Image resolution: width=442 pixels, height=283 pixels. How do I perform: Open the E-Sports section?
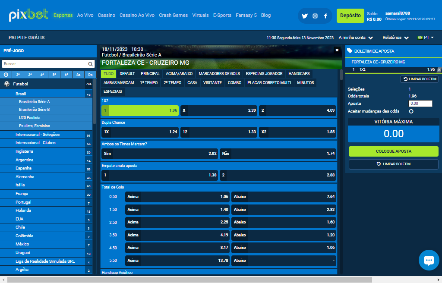(222, 15)
